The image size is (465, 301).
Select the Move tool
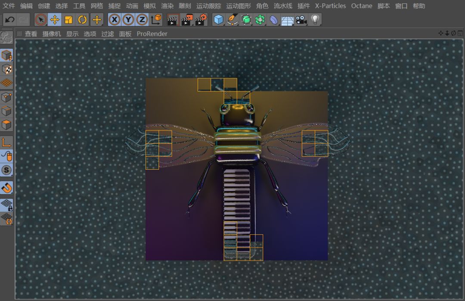click(x=55, y=19)
